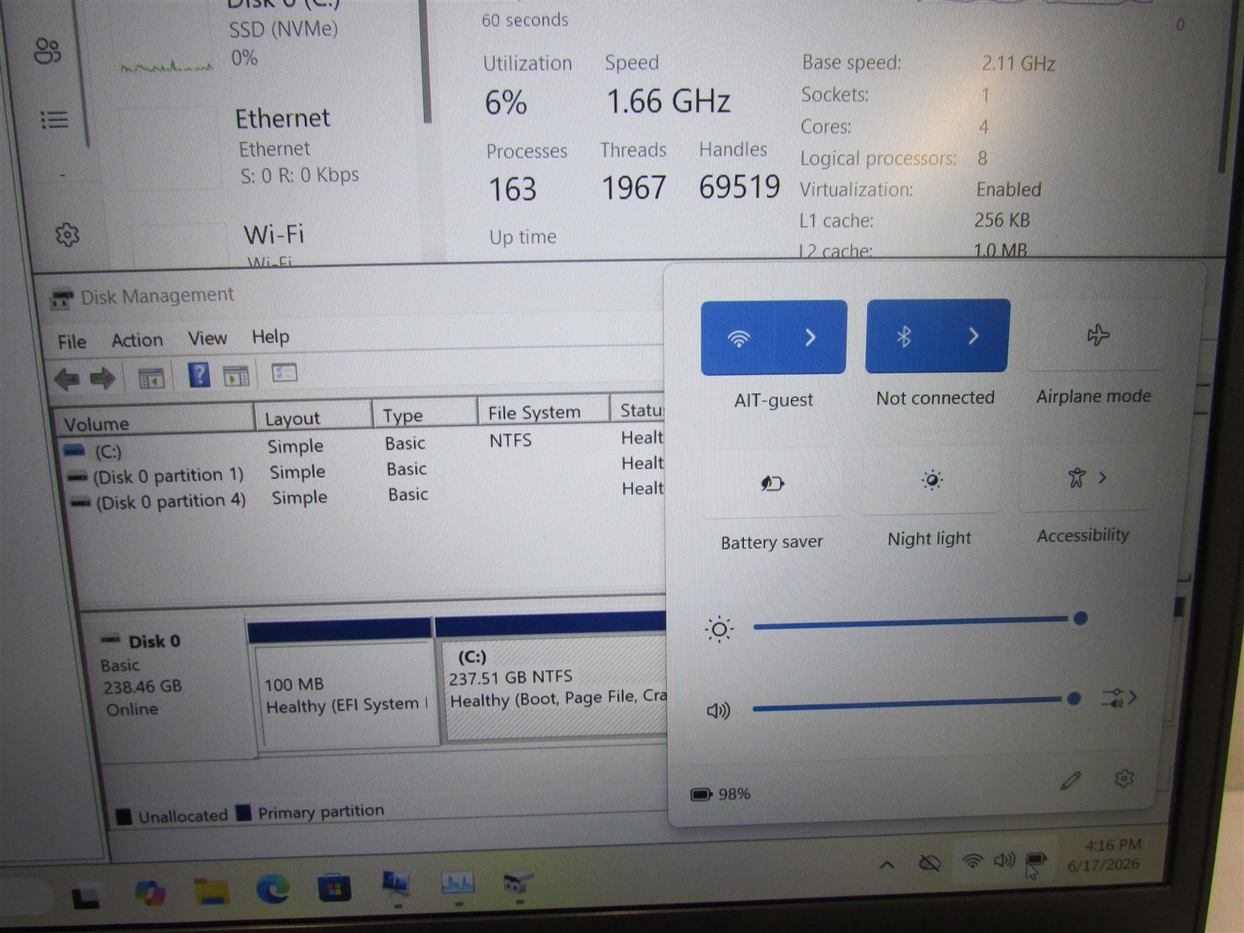Click the speaker icon beside the volume slider
1244x933 pixels.
[x=718, y=711]
